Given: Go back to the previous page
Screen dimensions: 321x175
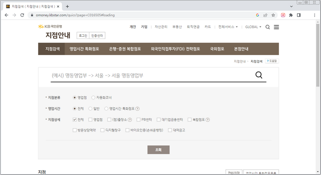Looking at the screenshot, I should coord(6,15).
